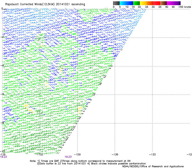
Task: Click the latitude label '-6'
Action: (x=2, y=94)
